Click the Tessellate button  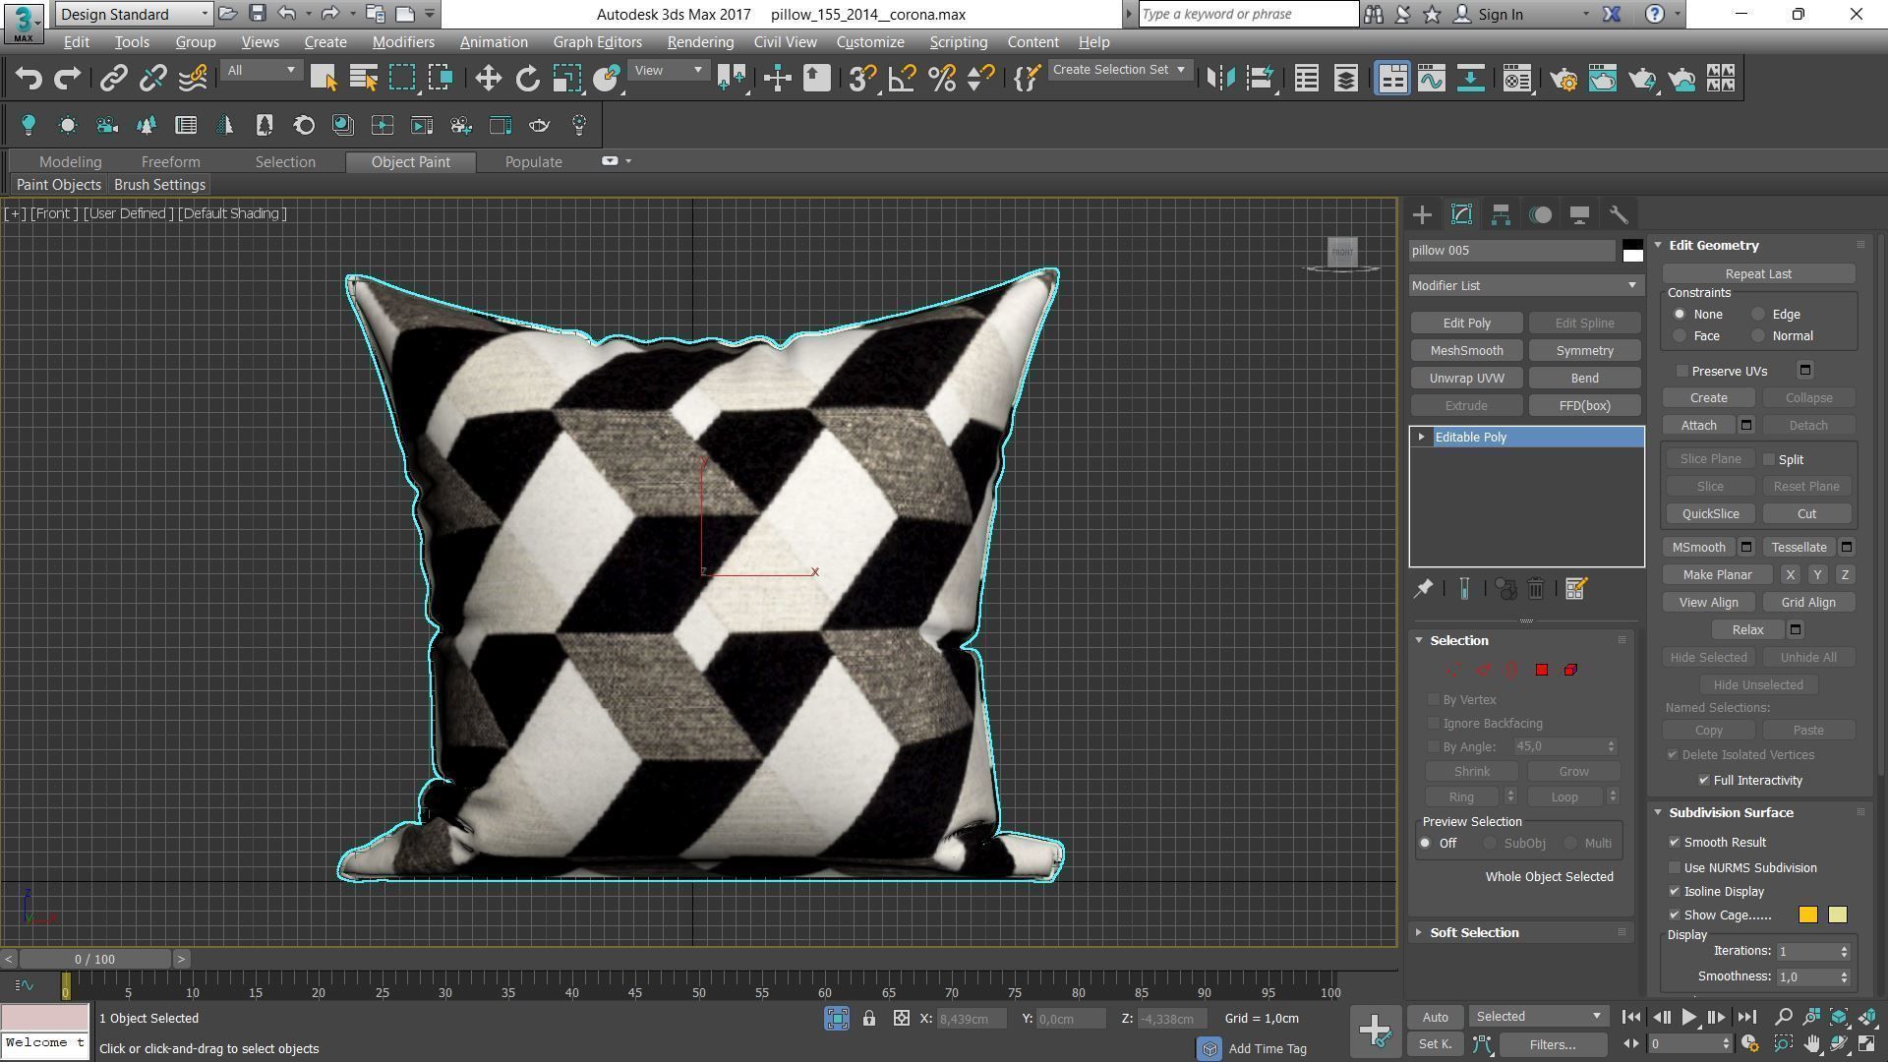point(1799,548)
